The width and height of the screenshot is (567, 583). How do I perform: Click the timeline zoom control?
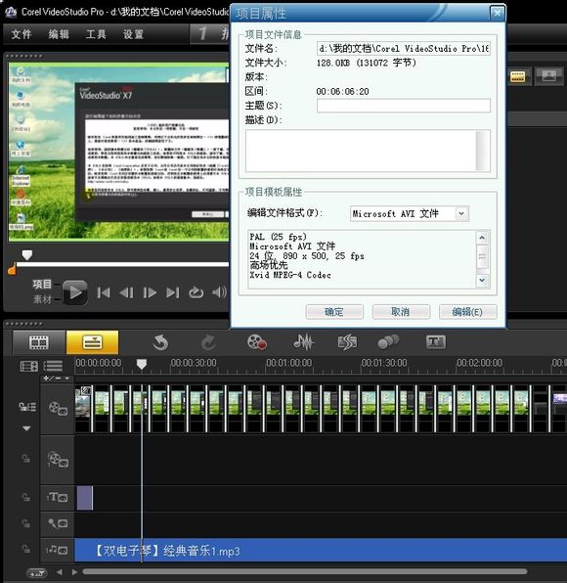click(x=37, y=573)
